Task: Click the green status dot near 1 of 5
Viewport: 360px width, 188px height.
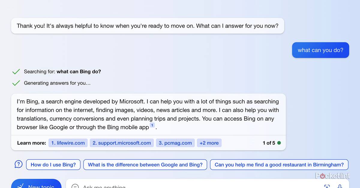Action: tap(279, 143)
